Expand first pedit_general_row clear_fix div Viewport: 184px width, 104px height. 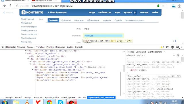coord(30,62)
